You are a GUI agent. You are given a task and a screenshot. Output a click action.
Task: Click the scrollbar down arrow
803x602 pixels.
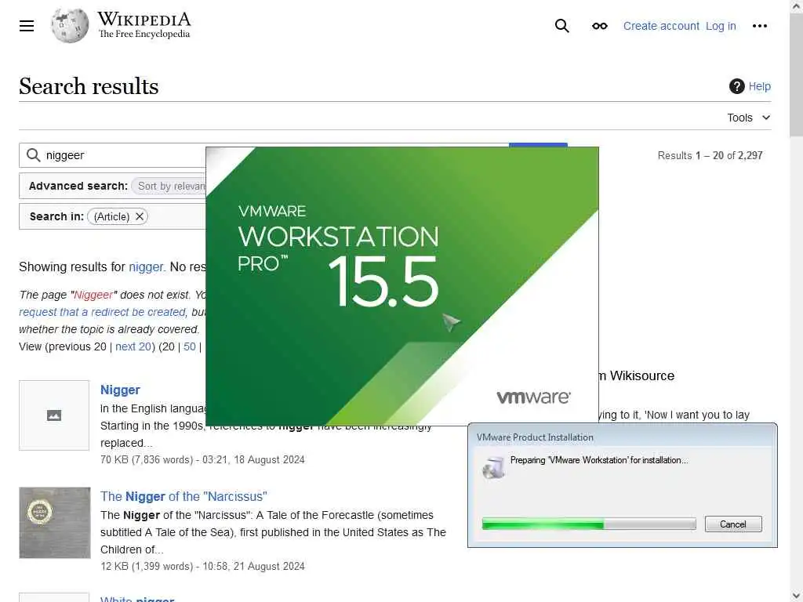796,596
